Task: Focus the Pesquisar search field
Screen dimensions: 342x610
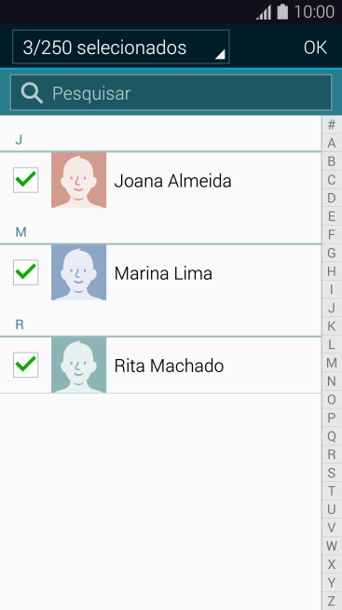Action: click(171, 93)
